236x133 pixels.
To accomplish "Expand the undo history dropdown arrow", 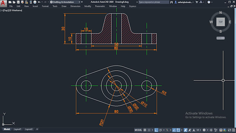I will tap(42, 2).
